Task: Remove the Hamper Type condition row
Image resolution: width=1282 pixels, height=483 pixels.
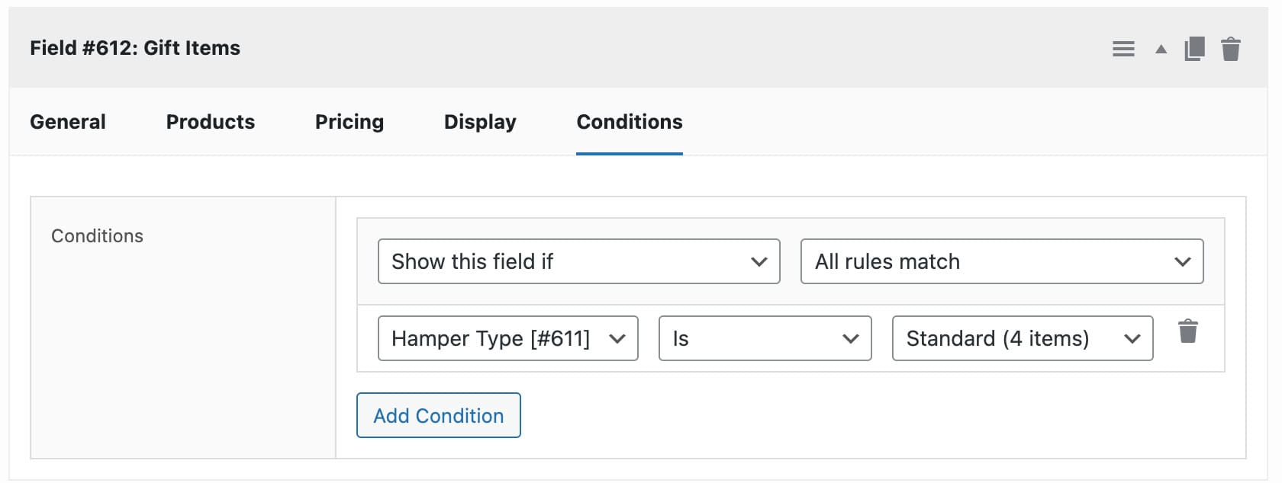Action: [x=1188, y=331]
